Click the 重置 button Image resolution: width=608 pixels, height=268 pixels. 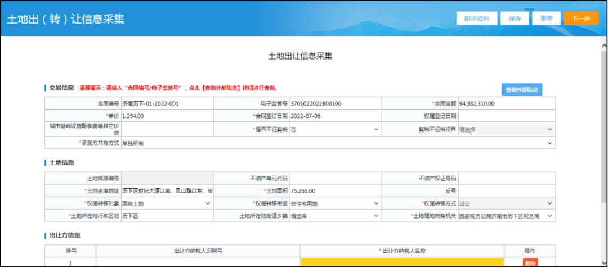(546, 19)
